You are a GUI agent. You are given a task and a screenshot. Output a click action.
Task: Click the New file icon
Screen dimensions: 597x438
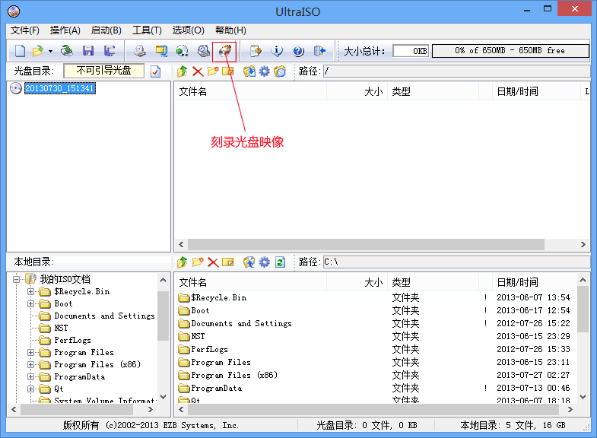click(x=20, y=51)
